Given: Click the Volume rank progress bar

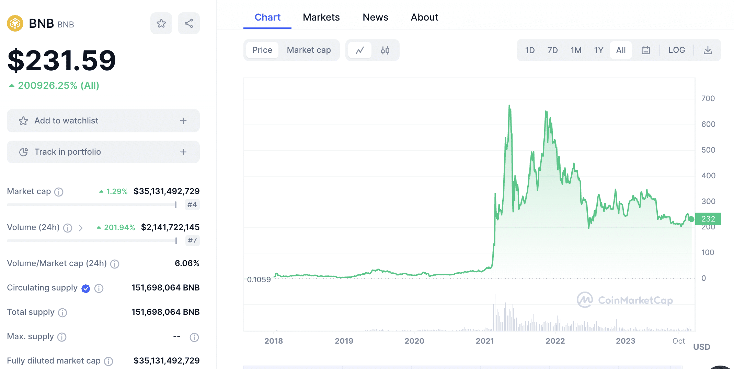Looking at the screenshot, I should click(x=92, y=241).
